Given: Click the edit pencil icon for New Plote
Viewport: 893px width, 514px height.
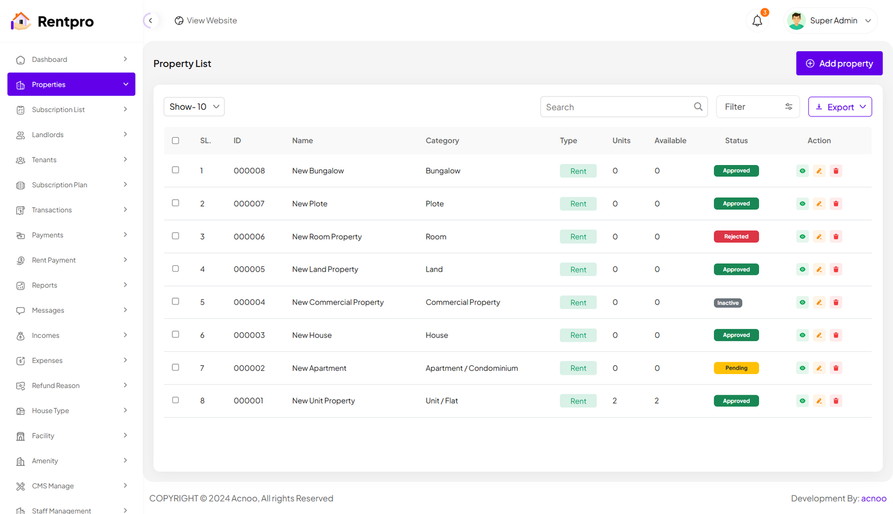Looking at the screenshot, I should (819, 204).
